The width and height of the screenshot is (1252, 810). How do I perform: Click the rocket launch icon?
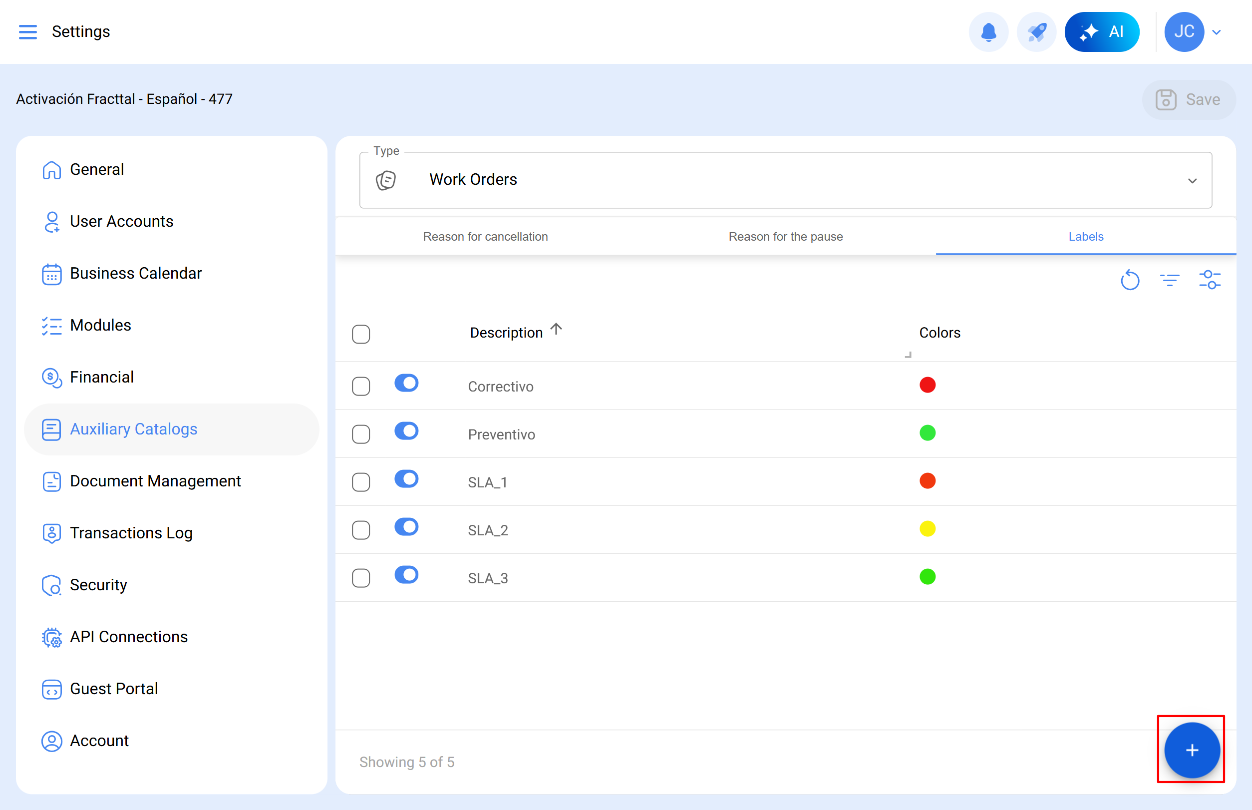pyautogui.click(x=1036, y=31)
